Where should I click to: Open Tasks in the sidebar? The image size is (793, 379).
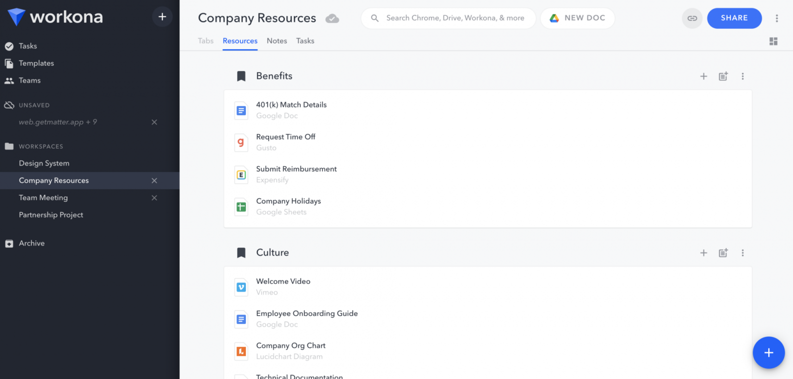pyautogui.click(x=28, y=46)
